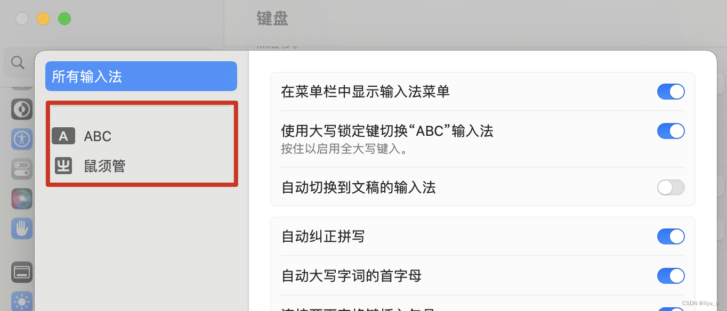Screen dimensions: 727x311
Task: Turn off 自动纠正拼写 switch
Action: [671, 236]
